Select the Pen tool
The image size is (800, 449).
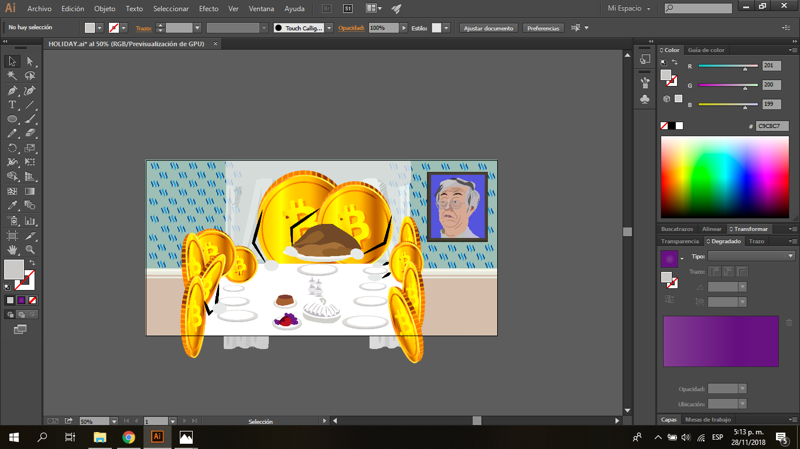12,91
